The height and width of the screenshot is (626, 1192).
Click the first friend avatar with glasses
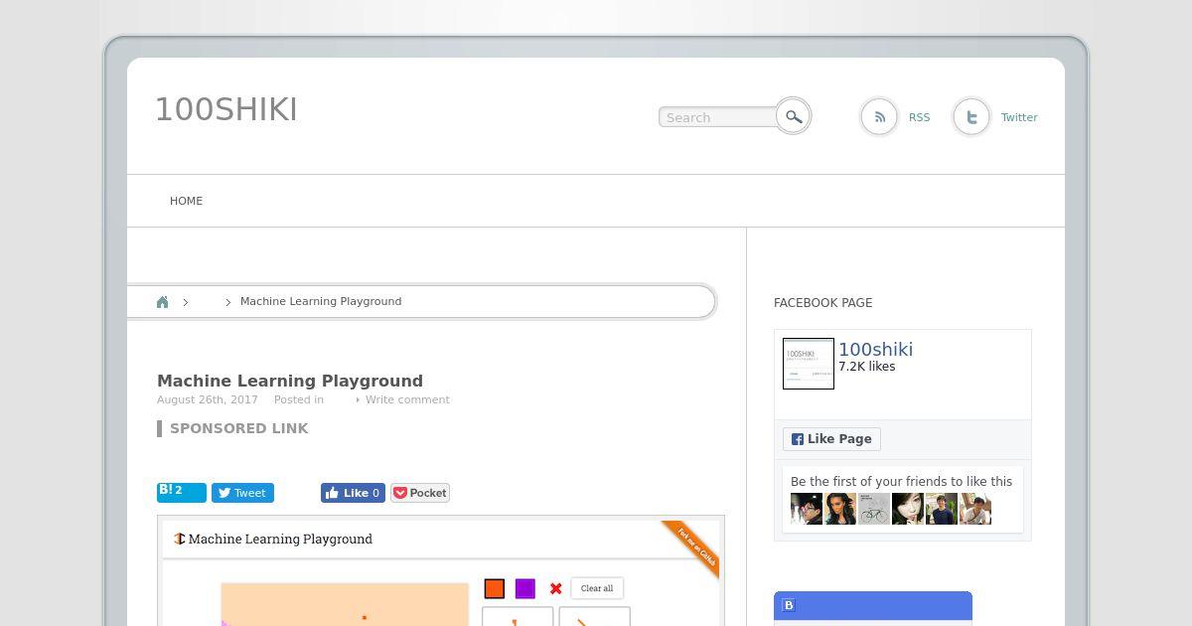click(x=807, y=509)
